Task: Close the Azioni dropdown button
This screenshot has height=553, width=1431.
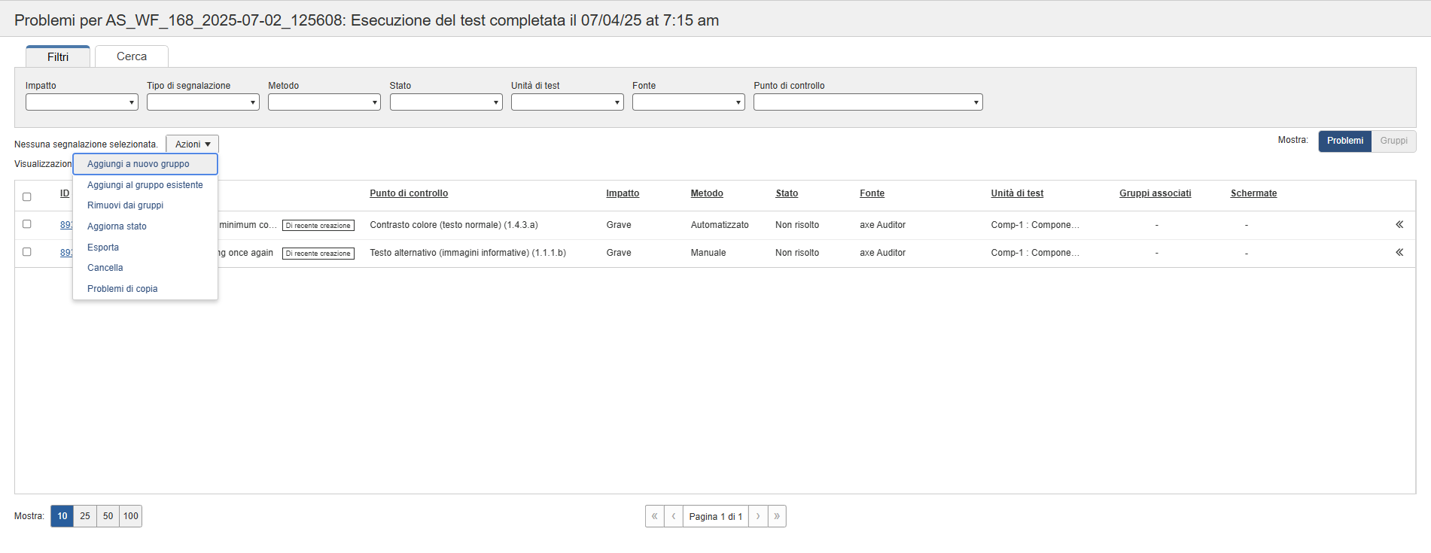Action: click(x=192, y=144)
